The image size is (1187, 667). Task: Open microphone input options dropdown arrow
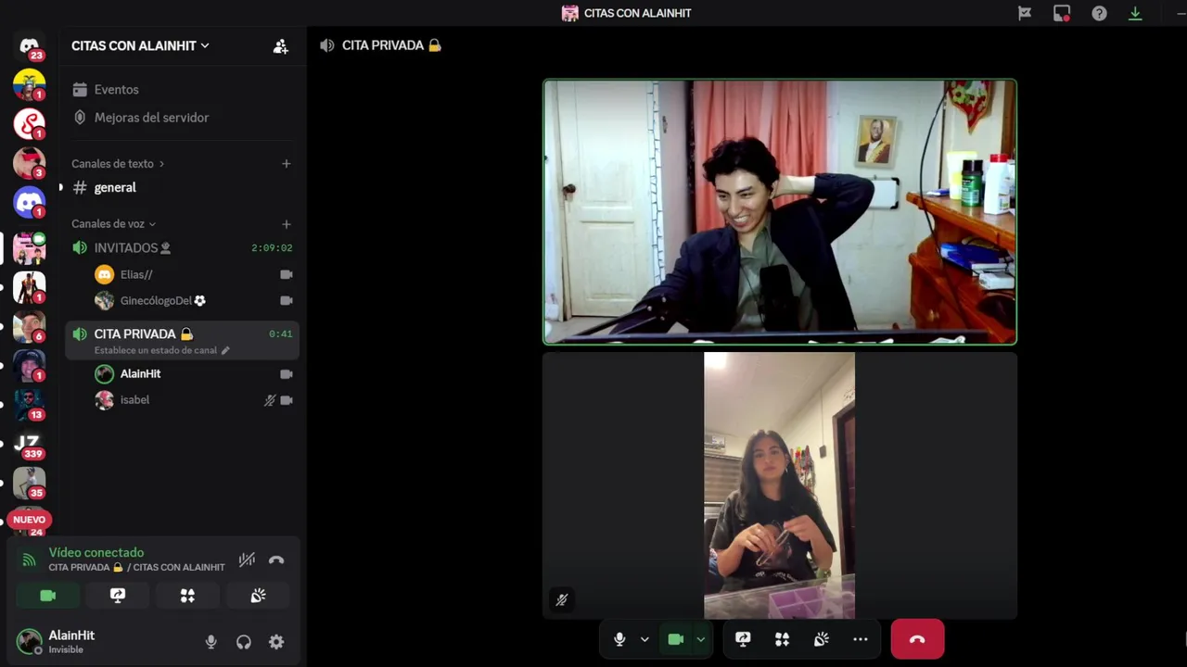point(645,639)
